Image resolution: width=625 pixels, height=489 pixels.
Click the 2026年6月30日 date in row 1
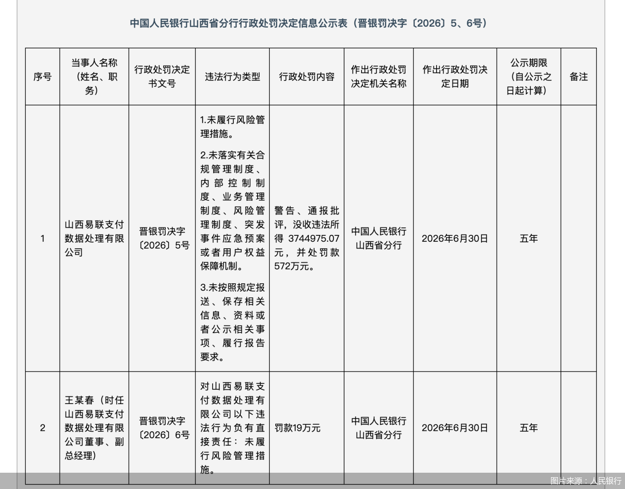click(455, 238)
